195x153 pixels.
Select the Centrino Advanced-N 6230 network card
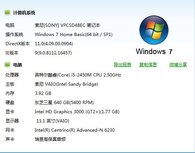coord(75,130)
